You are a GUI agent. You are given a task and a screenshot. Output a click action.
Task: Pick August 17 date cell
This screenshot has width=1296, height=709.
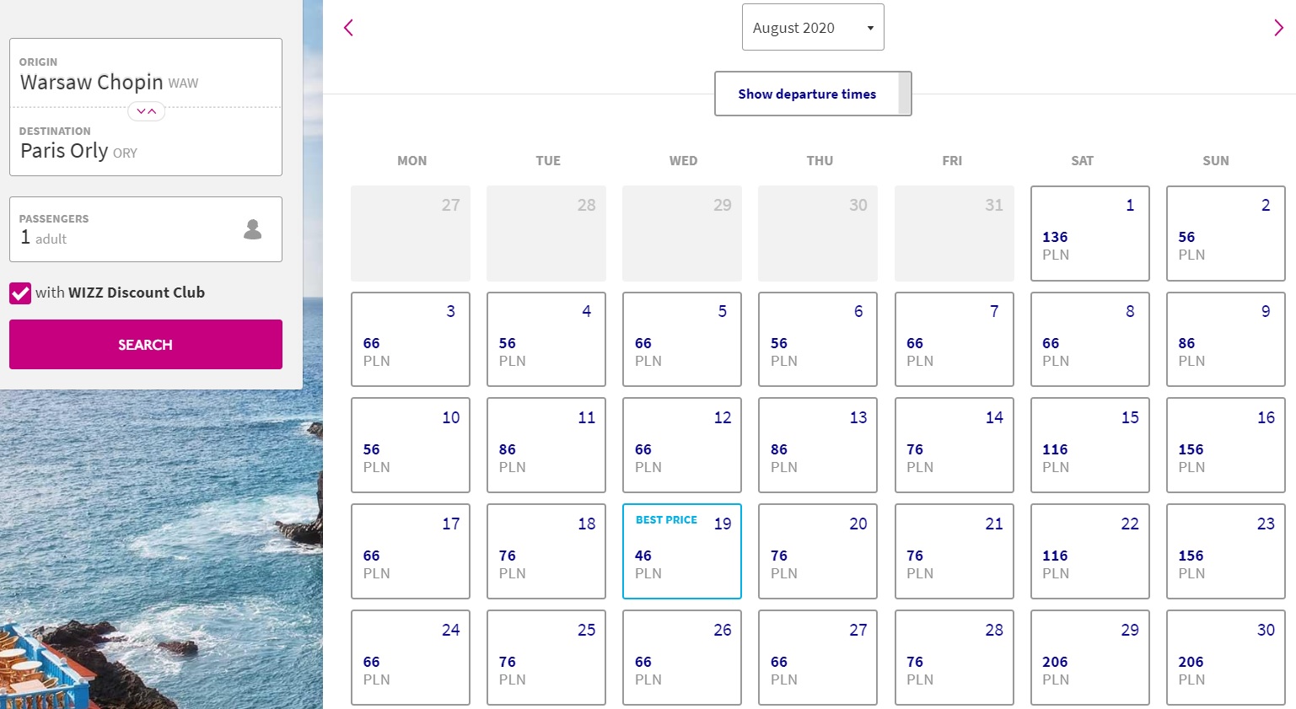(x=411, y=551)
